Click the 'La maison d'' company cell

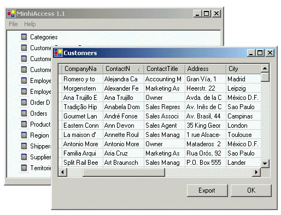[x=83, y=135]
